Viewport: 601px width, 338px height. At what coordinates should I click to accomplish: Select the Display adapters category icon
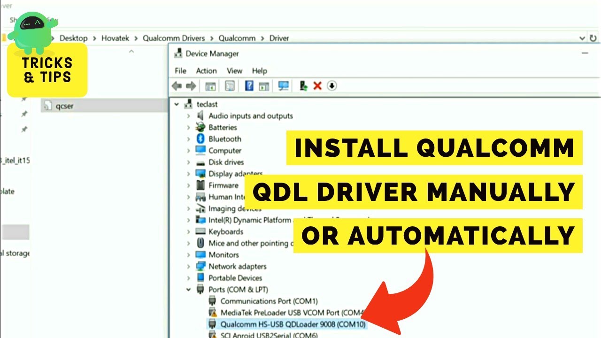(x=200, y=174)
